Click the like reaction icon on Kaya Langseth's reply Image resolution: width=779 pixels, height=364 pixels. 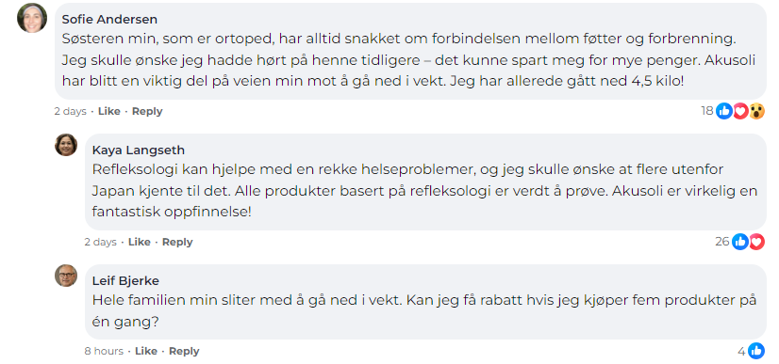[740, 242]
